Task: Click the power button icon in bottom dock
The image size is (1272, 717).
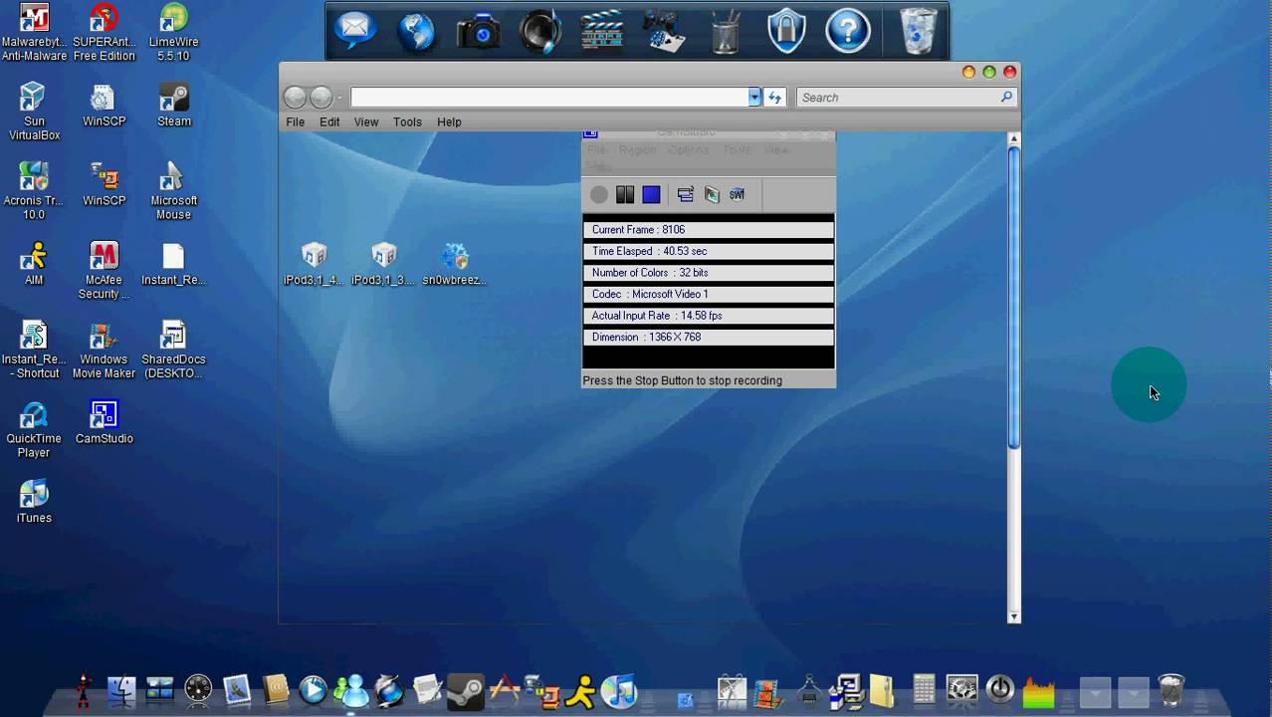Action: pyautogui.click(x=1000, y=689)
